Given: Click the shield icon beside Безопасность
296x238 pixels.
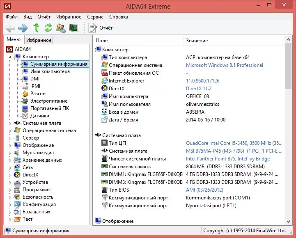Looking at the screenshot, I should 17,197.
